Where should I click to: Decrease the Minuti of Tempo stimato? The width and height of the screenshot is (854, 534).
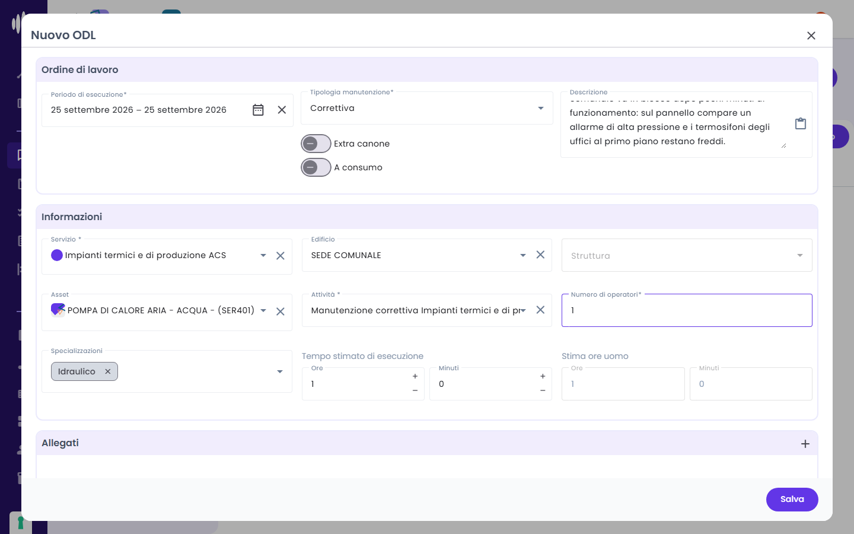click(543, 390)
